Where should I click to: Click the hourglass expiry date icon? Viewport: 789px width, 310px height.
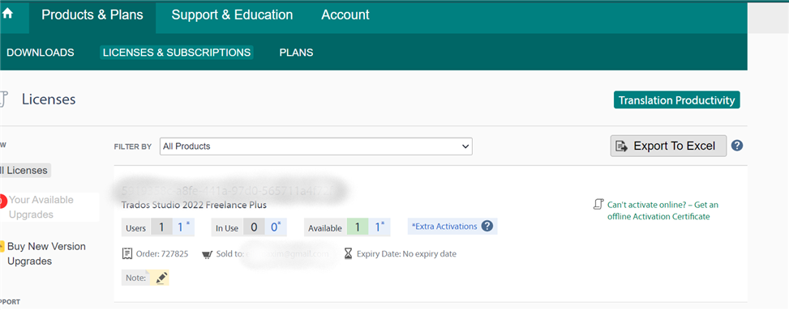click(x=348, y=253)
